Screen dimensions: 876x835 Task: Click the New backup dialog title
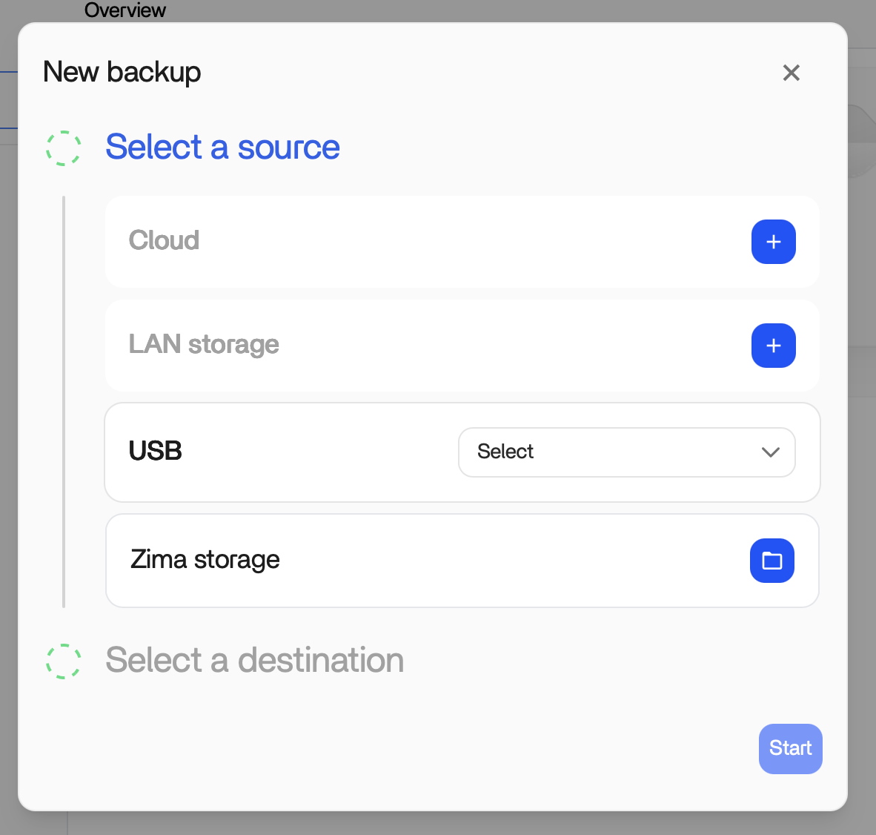point(122,72)
